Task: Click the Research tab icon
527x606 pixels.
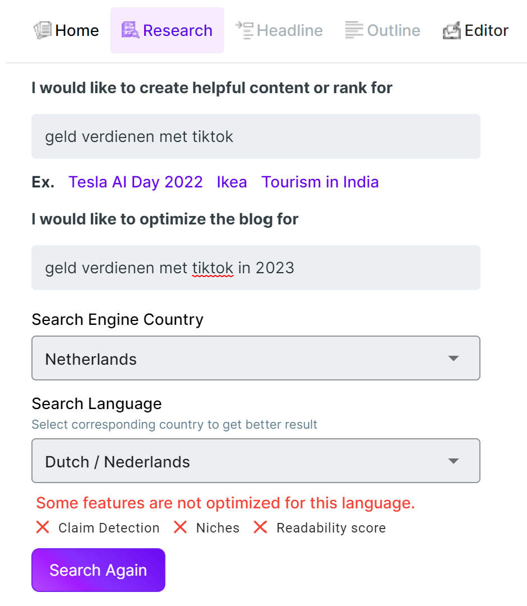Action: pyautogui.click(x=130, y=30)
